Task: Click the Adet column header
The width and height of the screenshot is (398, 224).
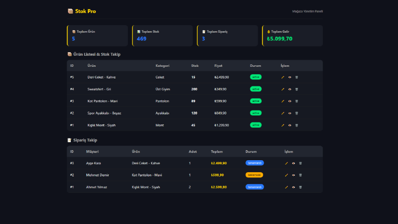Action: pyautogui.click(x=193, y=152)
